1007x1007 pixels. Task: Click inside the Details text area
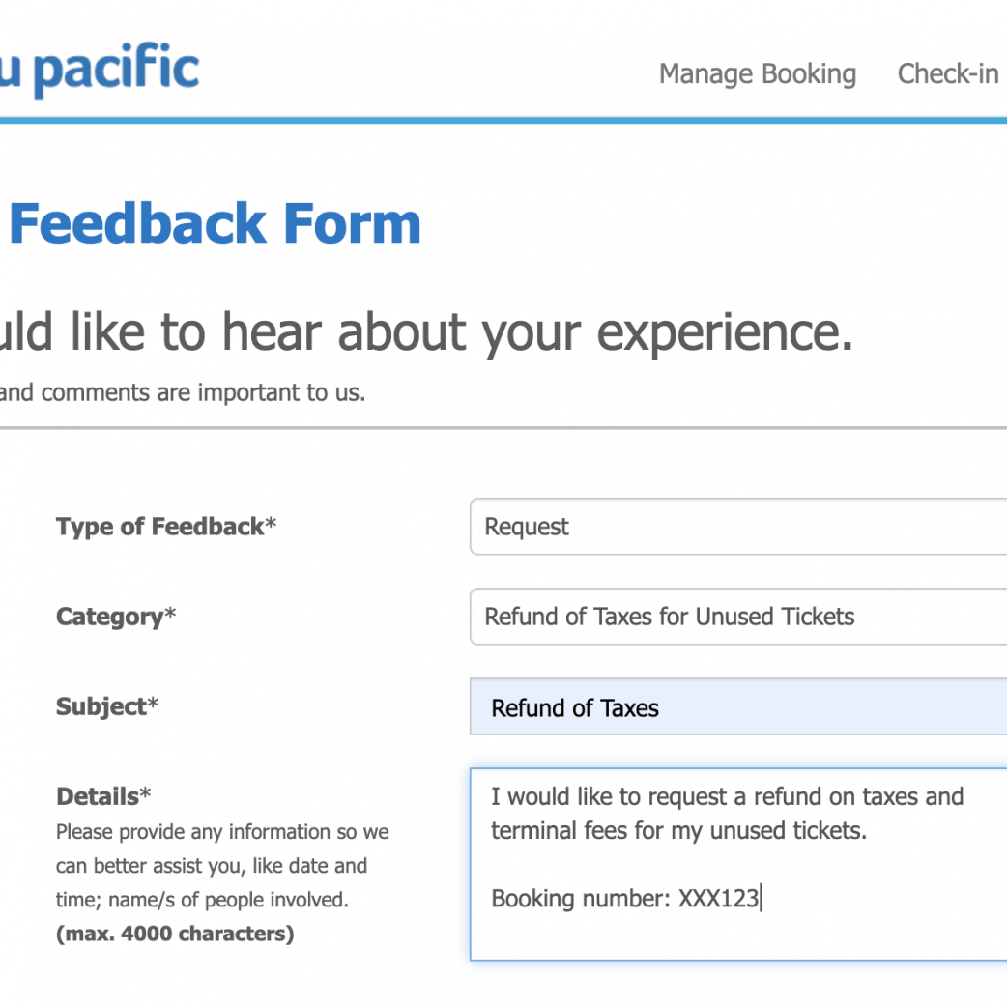[x=738, y=928]
